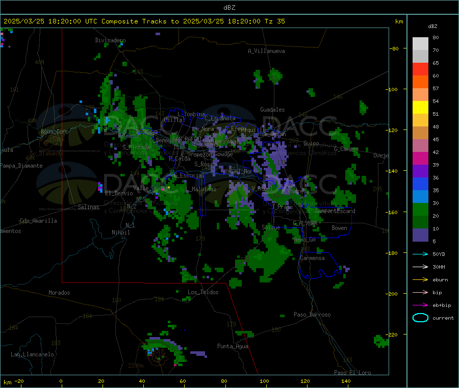
Task: Click the Aero_GA map label
Action: point(305,240)
